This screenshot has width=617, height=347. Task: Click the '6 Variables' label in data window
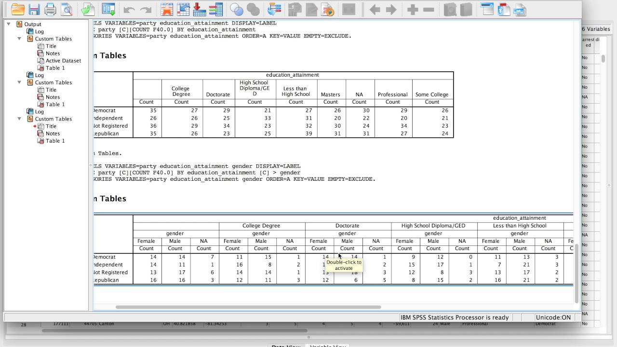[x=596, y=29]
